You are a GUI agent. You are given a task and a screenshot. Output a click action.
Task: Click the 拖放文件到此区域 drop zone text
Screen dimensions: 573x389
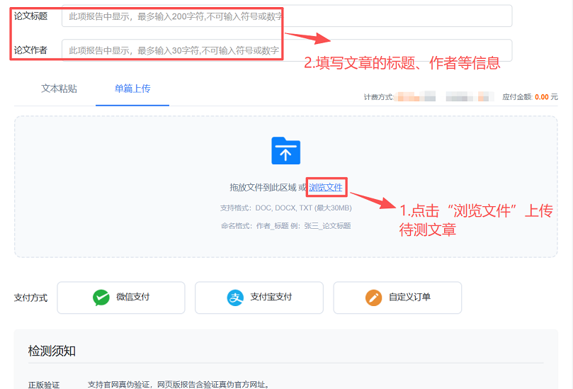[x=262, y=188]
